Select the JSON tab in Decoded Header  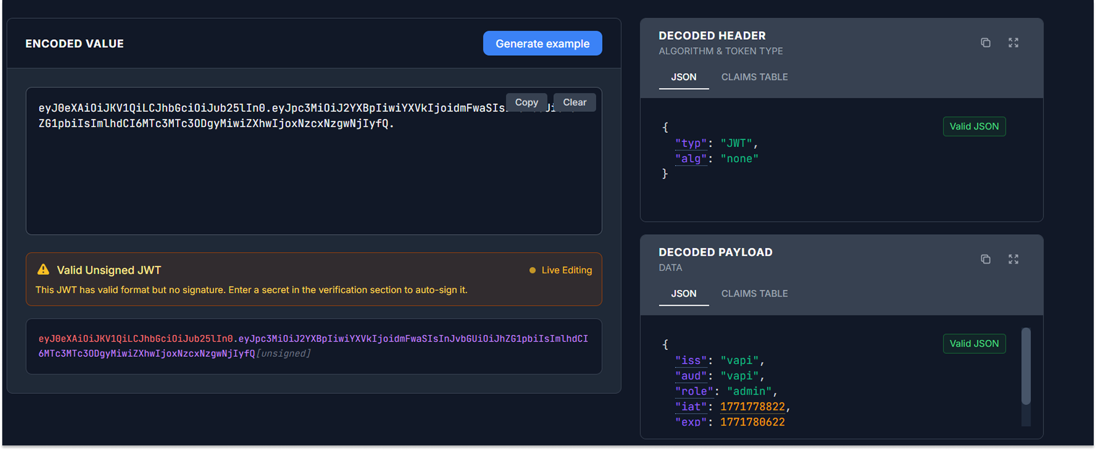click(683, 77)
